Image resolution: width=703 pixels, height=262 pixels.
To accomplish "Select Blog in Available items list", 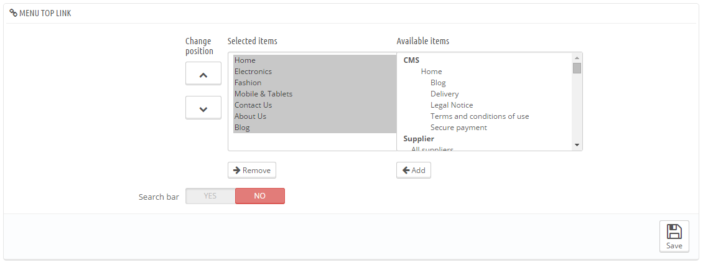I will (438, 83).
